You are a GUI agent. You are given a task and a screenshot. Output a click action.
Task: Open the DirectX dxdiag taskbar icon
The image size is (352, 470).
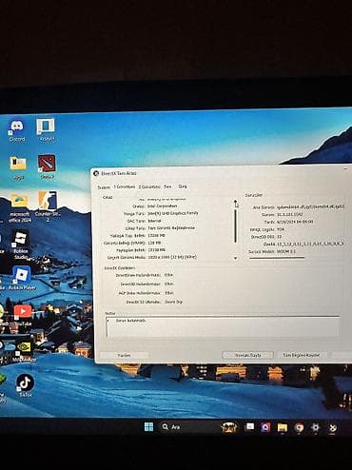click(332, 428)
